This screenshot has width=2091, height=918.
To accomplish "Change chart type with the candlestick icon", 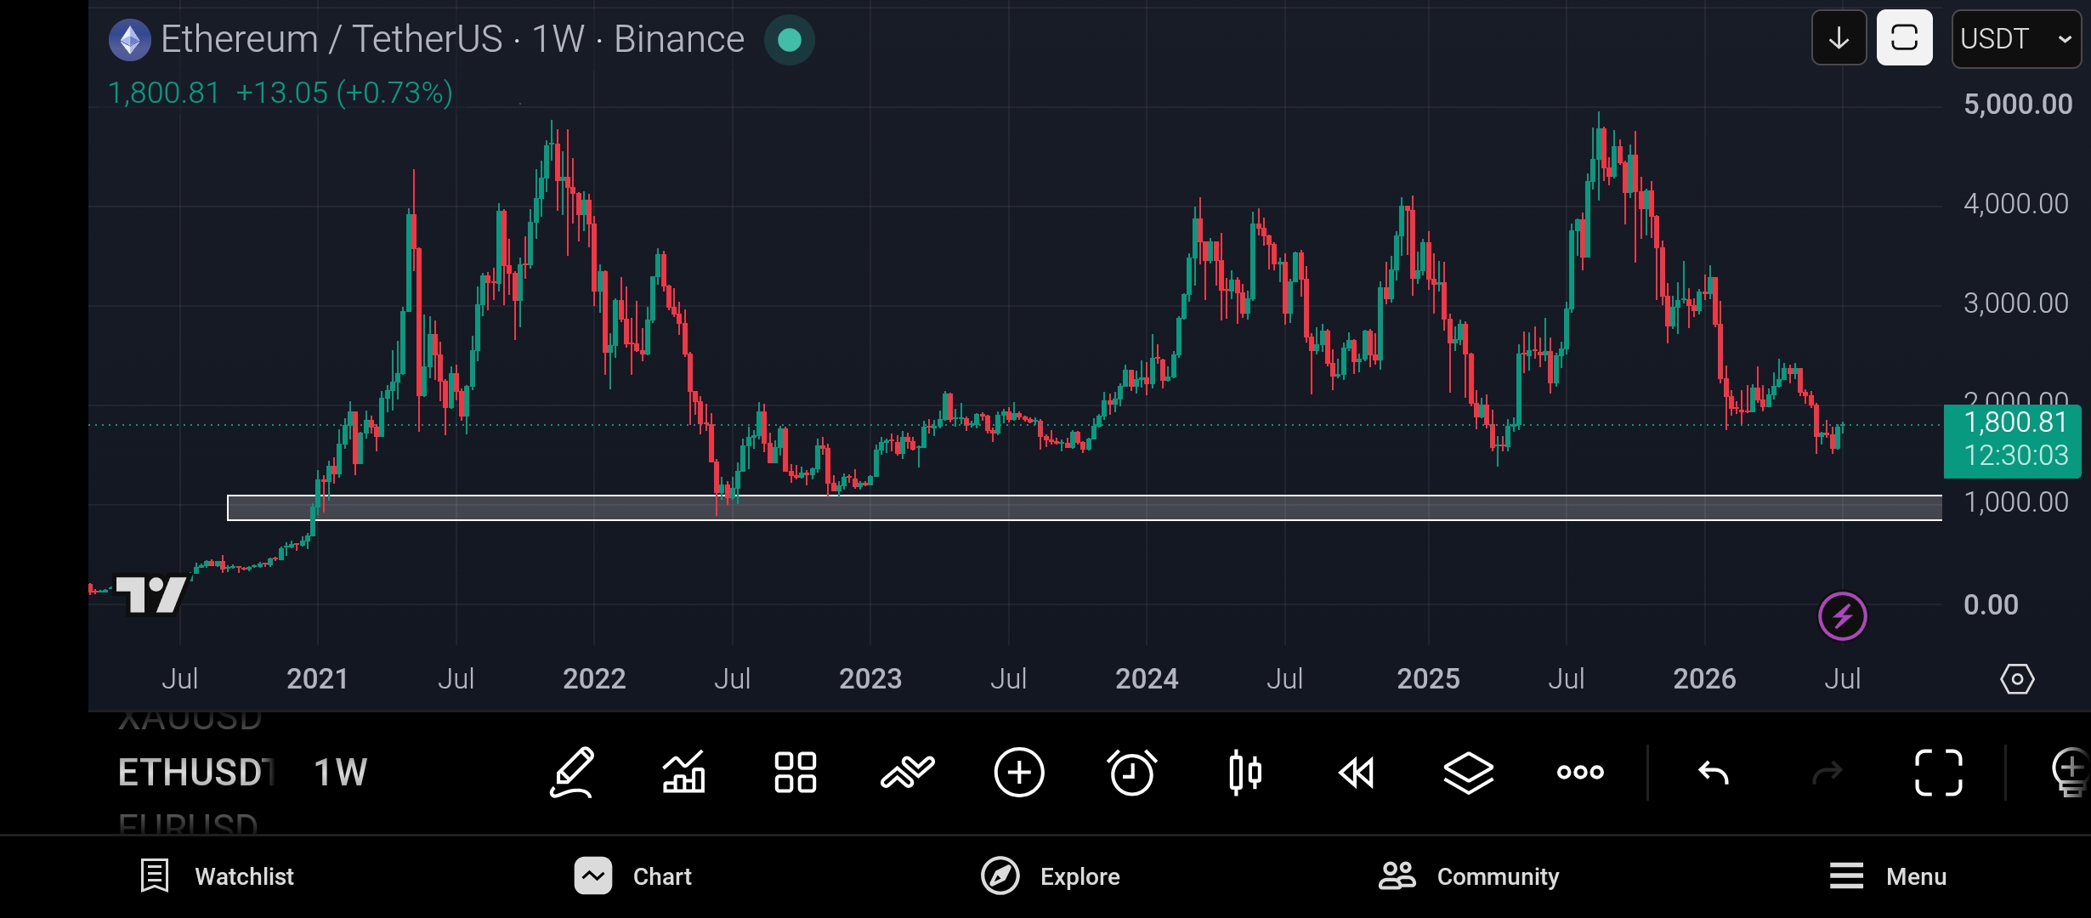I will (x=1245, y=773).
